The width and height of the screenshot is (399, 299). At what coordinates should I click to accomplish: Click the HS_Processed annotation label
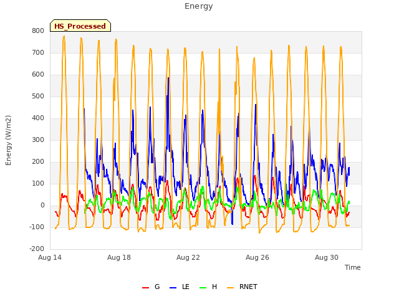point(80,26)
